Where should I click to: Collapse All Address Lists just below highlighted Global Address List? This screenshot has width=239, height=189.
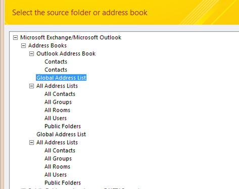coord(31,86)
